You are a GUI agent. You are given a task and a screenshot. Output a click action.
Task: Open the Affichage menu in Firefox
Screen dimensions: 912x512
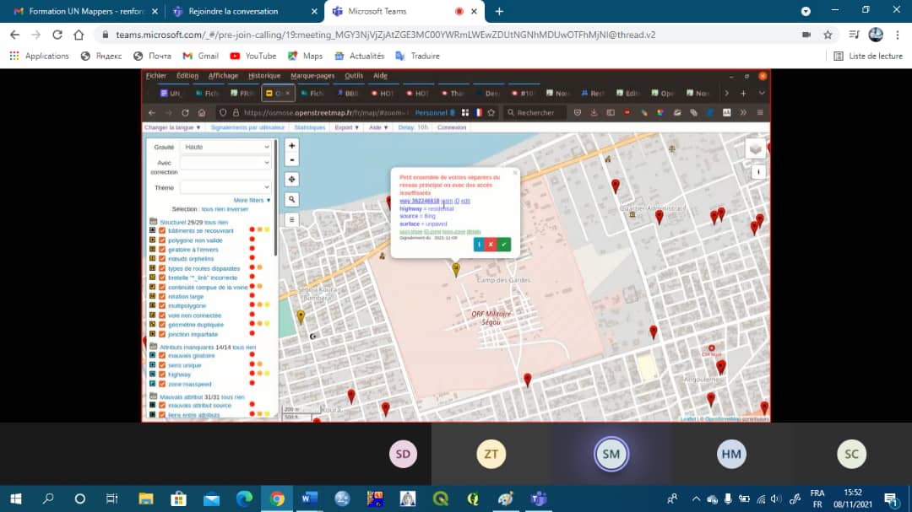coord(223,76)
